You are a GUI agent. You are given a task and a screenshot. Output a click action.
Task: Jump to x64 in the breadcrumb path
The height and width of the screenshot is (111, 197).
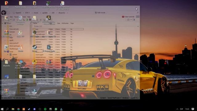coord(53,13)
